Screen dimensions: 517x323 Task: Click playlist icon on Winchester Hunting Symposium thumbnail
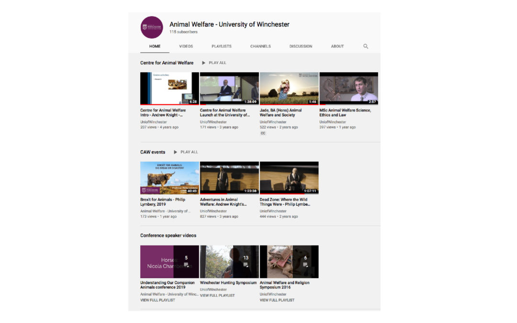pyautogui.click(x=246, y=265)
